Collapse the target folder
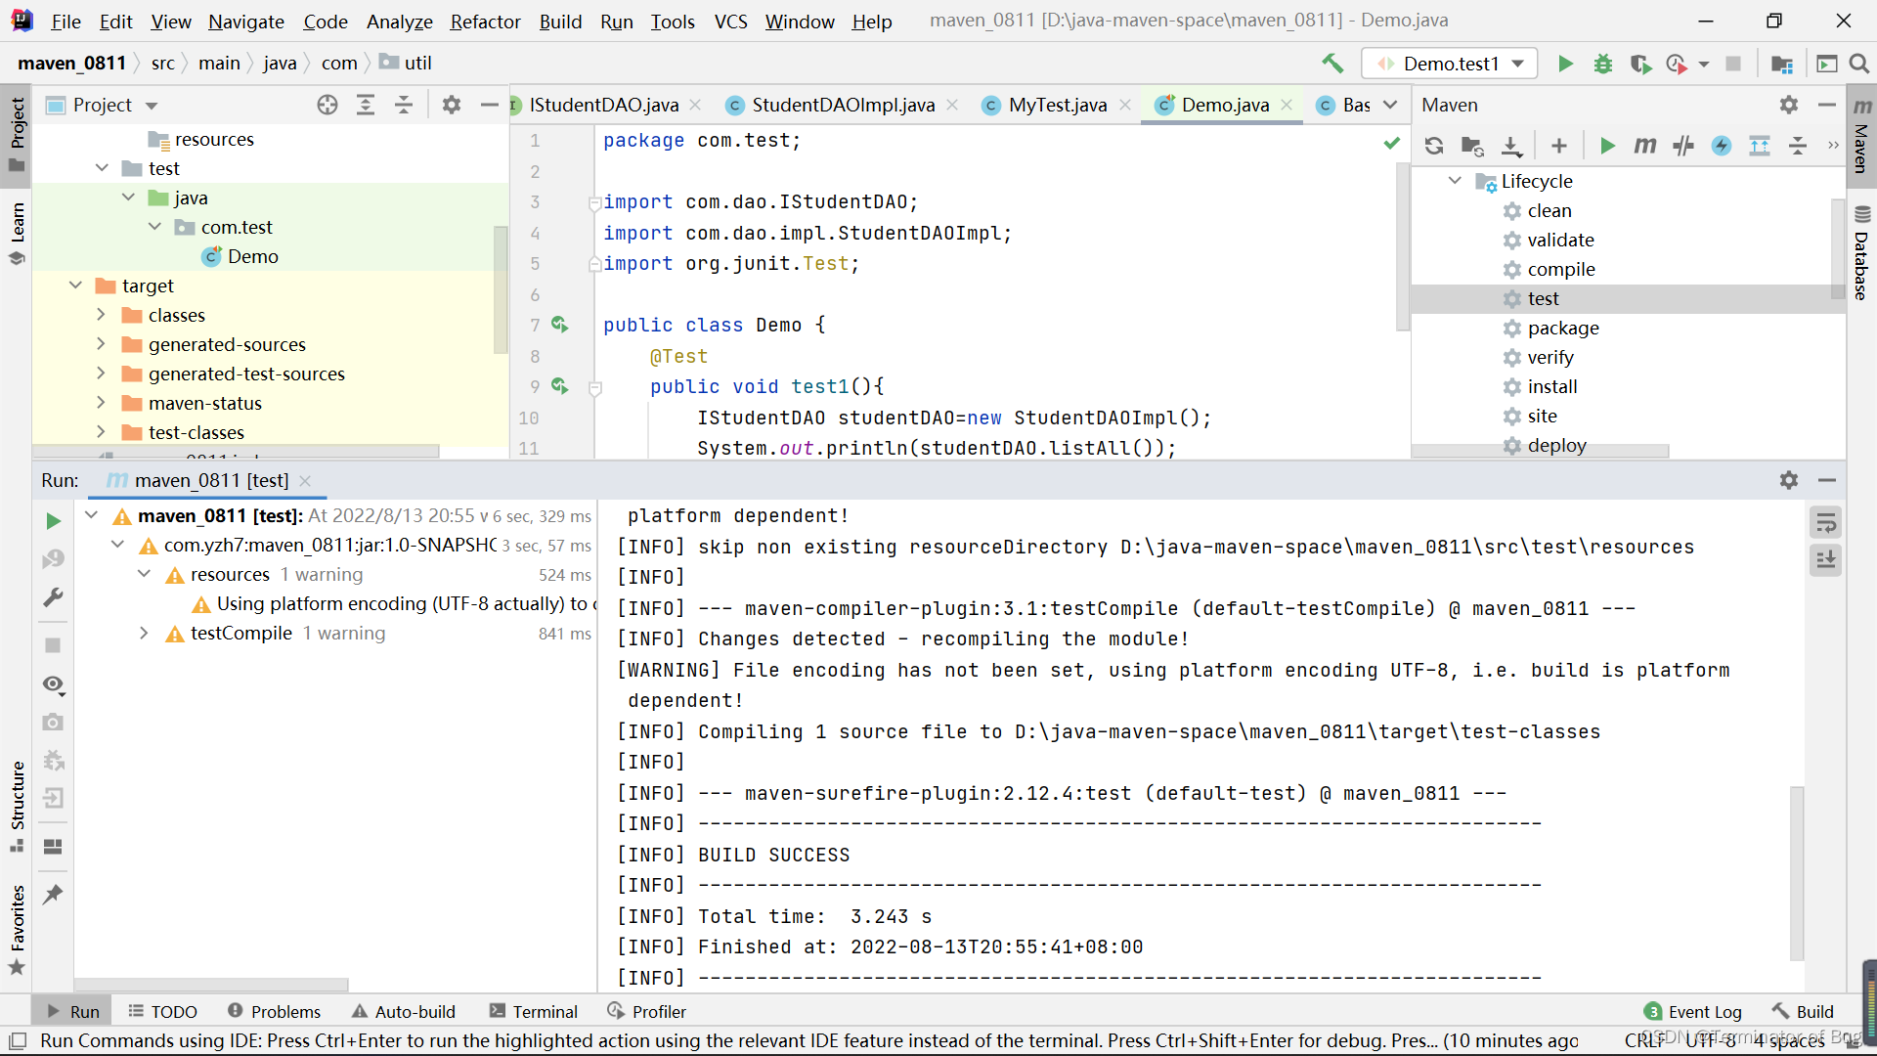 tap(76, 286)
